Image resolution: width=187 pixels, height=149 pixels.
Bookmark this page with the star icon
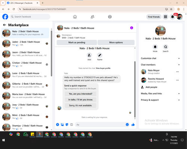(x=171, y=9)
